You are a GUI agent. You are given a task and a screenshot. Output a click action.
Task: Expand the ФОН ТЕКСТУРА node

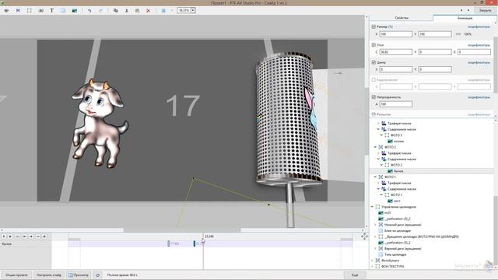[372, 266]
